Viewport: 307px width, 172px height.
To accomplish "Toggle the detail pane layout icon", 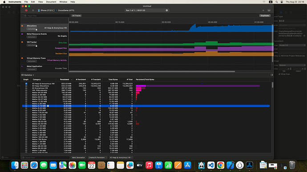I will click(x=269, y=10).
